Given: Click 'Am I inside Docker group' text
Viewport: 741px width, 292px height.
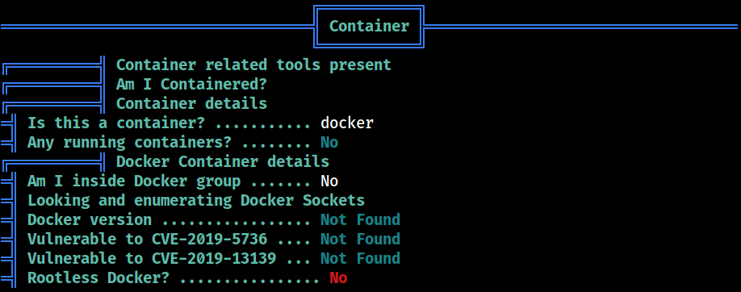Looking at the screenshot, I should click(x=134, y=181).
